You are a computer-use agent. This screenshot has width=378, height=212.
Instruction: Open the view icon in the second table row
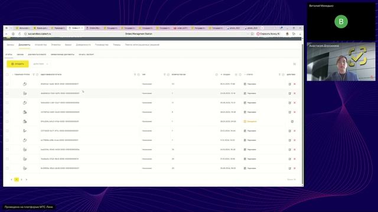coord(289,93)
